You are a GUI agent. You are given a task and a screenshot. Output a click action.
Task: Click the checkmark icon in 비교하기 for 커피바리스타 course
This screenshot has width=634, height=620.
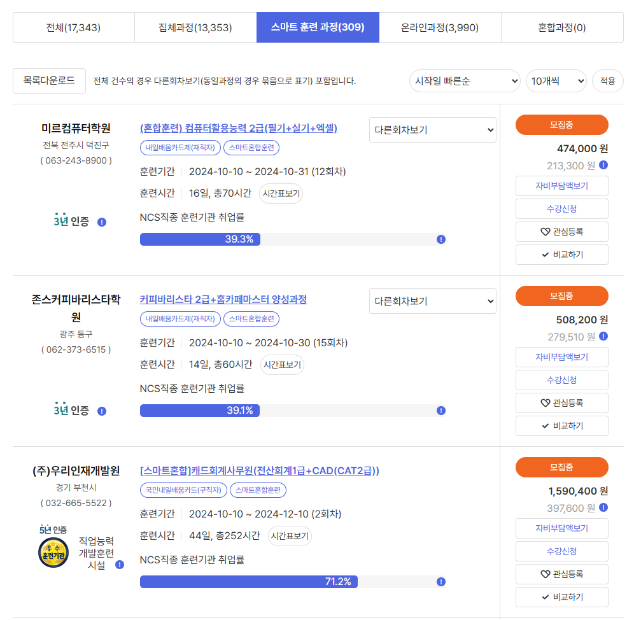click(546, 425)
